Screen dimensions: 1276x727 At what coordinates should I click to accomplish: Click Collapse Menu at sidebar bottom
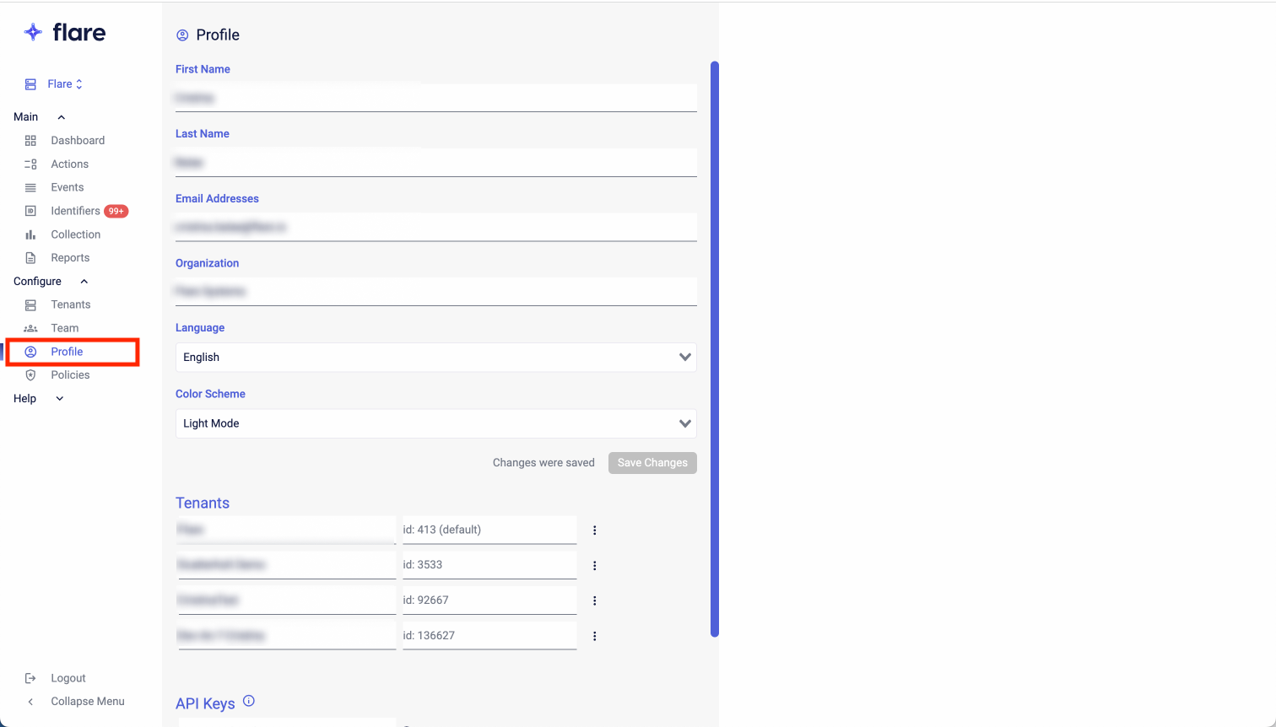(87, 702)
